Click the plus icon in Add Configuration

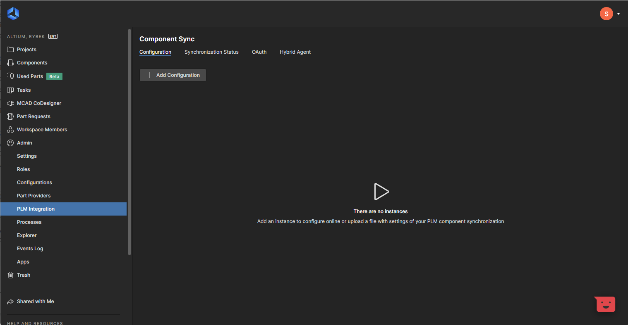(150, 75)
